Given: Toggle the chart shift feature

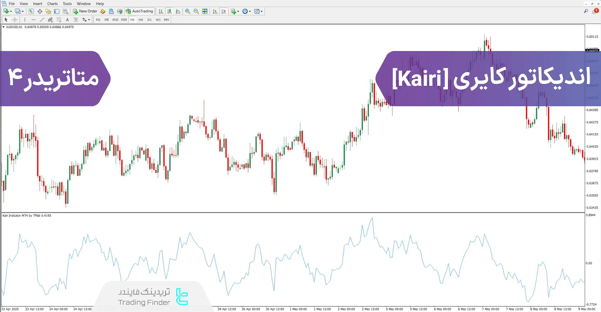Looking at the screenshot, I should (x=224, y=11).
